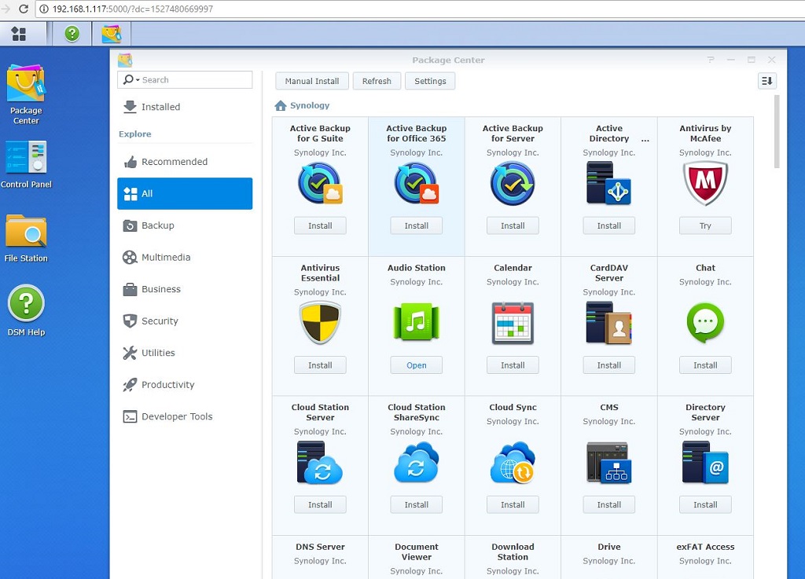Install the Chat package
This screenshot has width=805, height=579.
point(705,365)
